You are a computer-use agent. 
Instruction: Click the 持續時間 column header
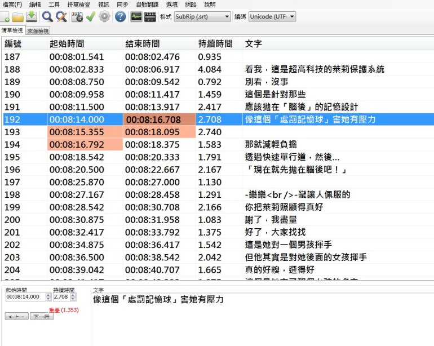click(219, 44)
